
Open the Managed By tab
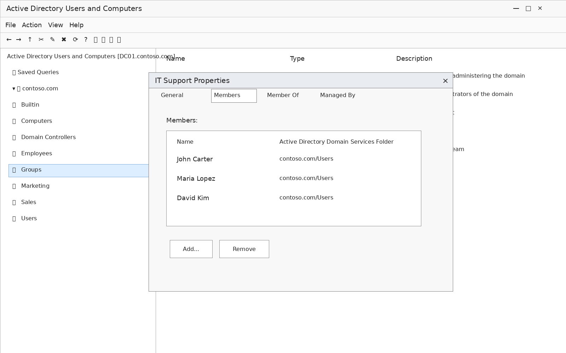337,95
